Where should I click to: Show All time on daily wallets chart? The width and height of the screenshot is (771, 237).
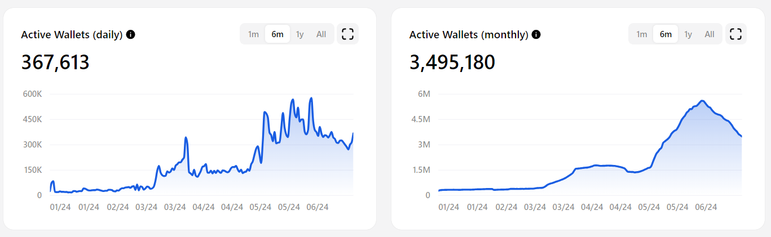pyautogui.click(x=321, y=34)
